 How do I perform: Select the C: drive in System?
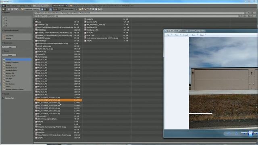(x=6, y=18)
